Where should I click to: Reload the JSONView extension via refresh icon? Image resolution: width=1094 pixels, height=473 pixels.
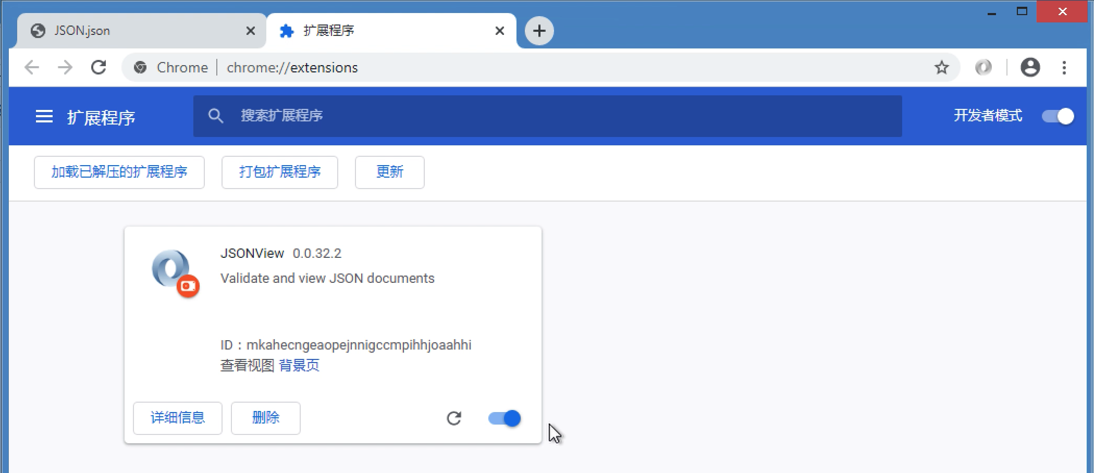pyautogui.click(x=454, y=418)
